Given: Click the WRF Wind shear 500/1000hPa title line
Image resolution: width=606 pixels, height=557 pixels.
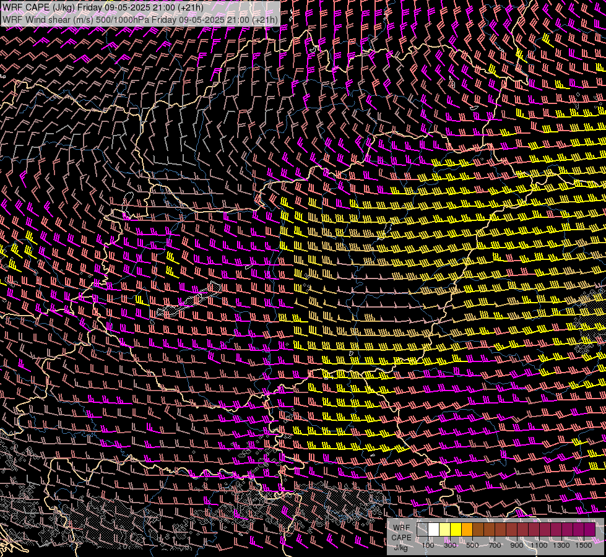Looking at the screenshot, I should coord(140,20).
